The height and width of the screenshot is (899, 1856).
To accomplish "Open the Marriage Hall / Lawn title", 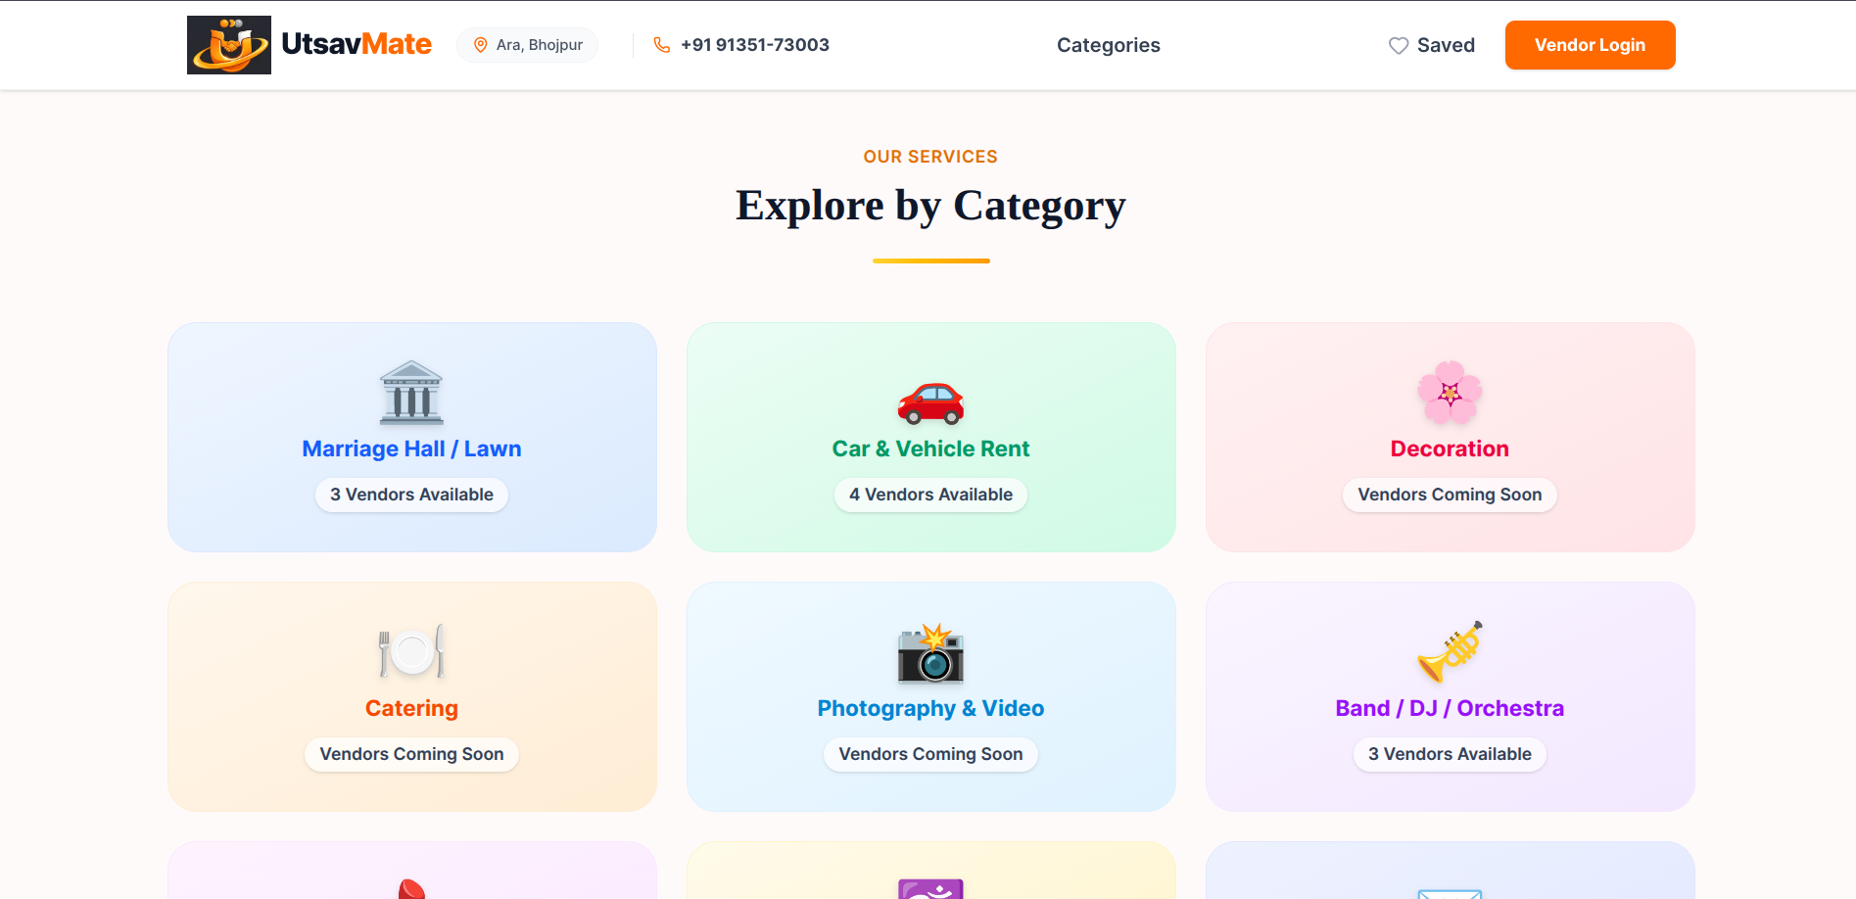I will (x=411, y=449).
